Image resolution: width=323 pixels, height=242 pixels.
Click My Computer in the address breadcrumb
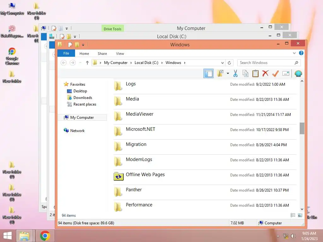[x=115, y=63]
